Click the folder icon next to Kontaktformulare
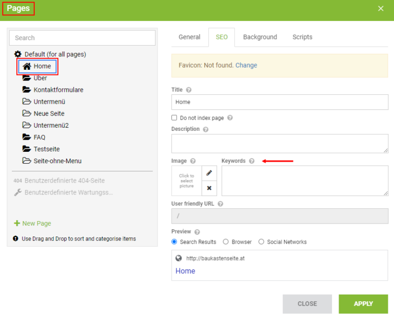Screen dimensions: 394x315 coord(27,89)
